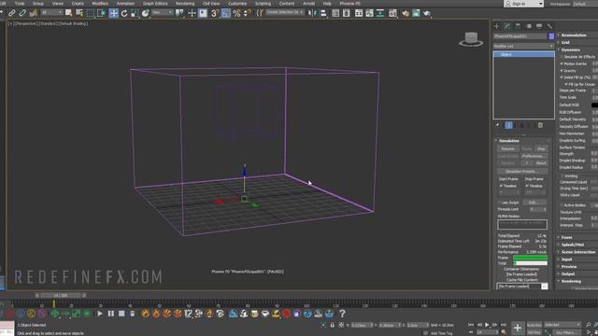
Task: Toggle Fill Up for Ocean checkbox
Action: coord(566,84)
